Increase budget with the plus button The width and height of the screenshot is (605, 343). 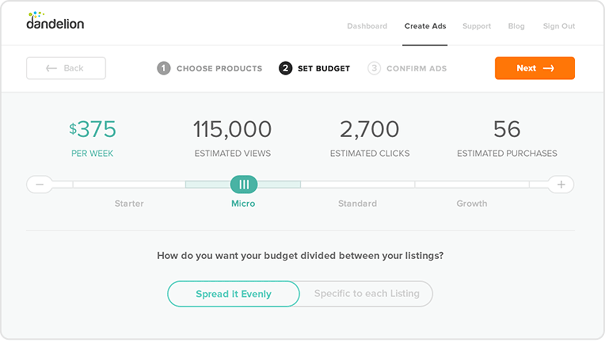[561, 185]
